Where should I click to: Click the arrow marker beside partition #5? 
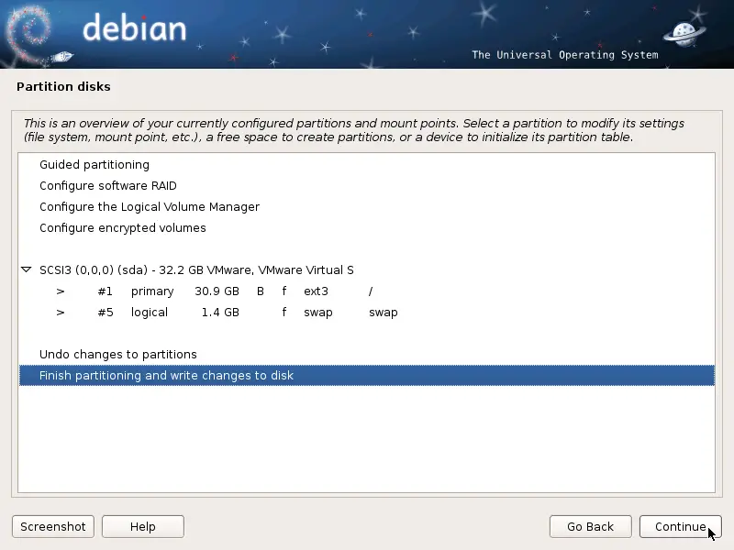point(61,313)
